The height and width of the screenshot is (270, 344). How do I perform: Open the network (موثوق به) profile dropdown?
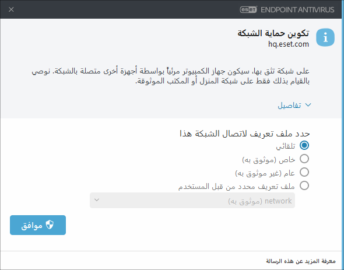(x=192, y=201)
